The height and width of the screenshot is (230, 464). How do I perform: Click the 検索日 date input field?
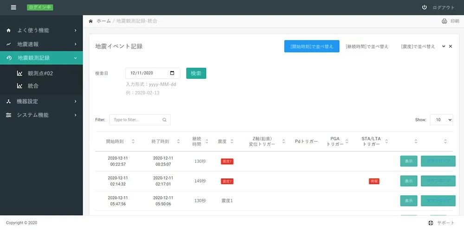pos(153,73)
